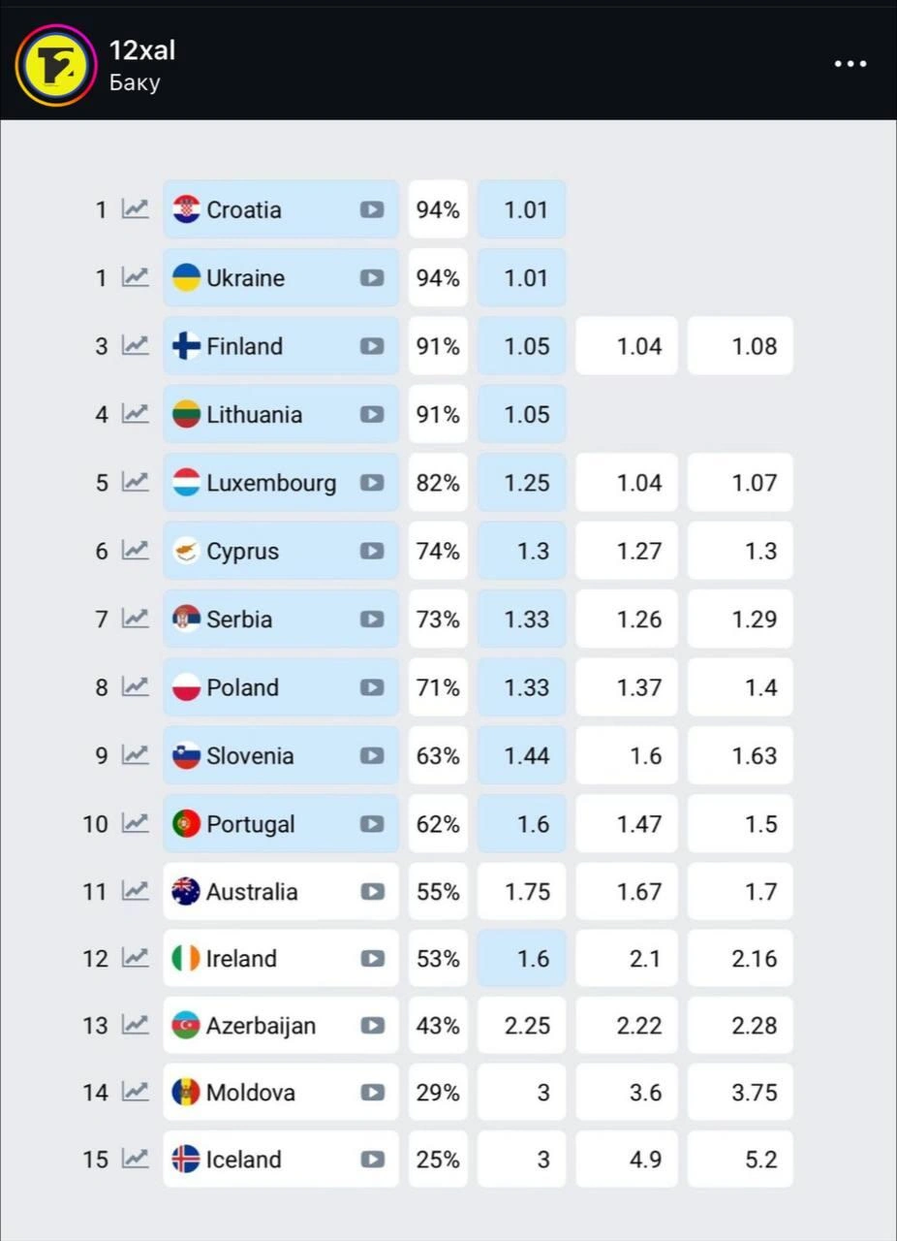Open the Luxembourg entry
The image size is (897, 1241).
(271, 483)
